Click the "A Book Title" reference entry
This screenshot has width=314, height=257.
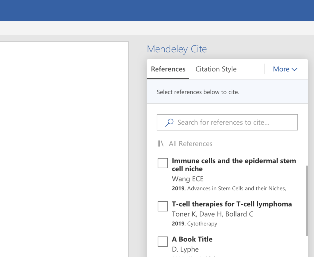click(x=192, y=239)
